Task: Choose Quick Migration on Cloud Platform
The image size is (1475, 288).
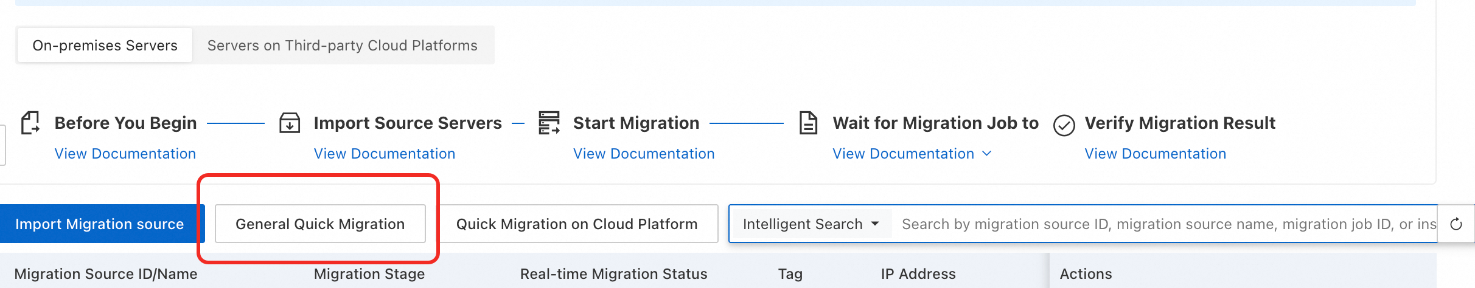Action: click(x=577, y=224)
